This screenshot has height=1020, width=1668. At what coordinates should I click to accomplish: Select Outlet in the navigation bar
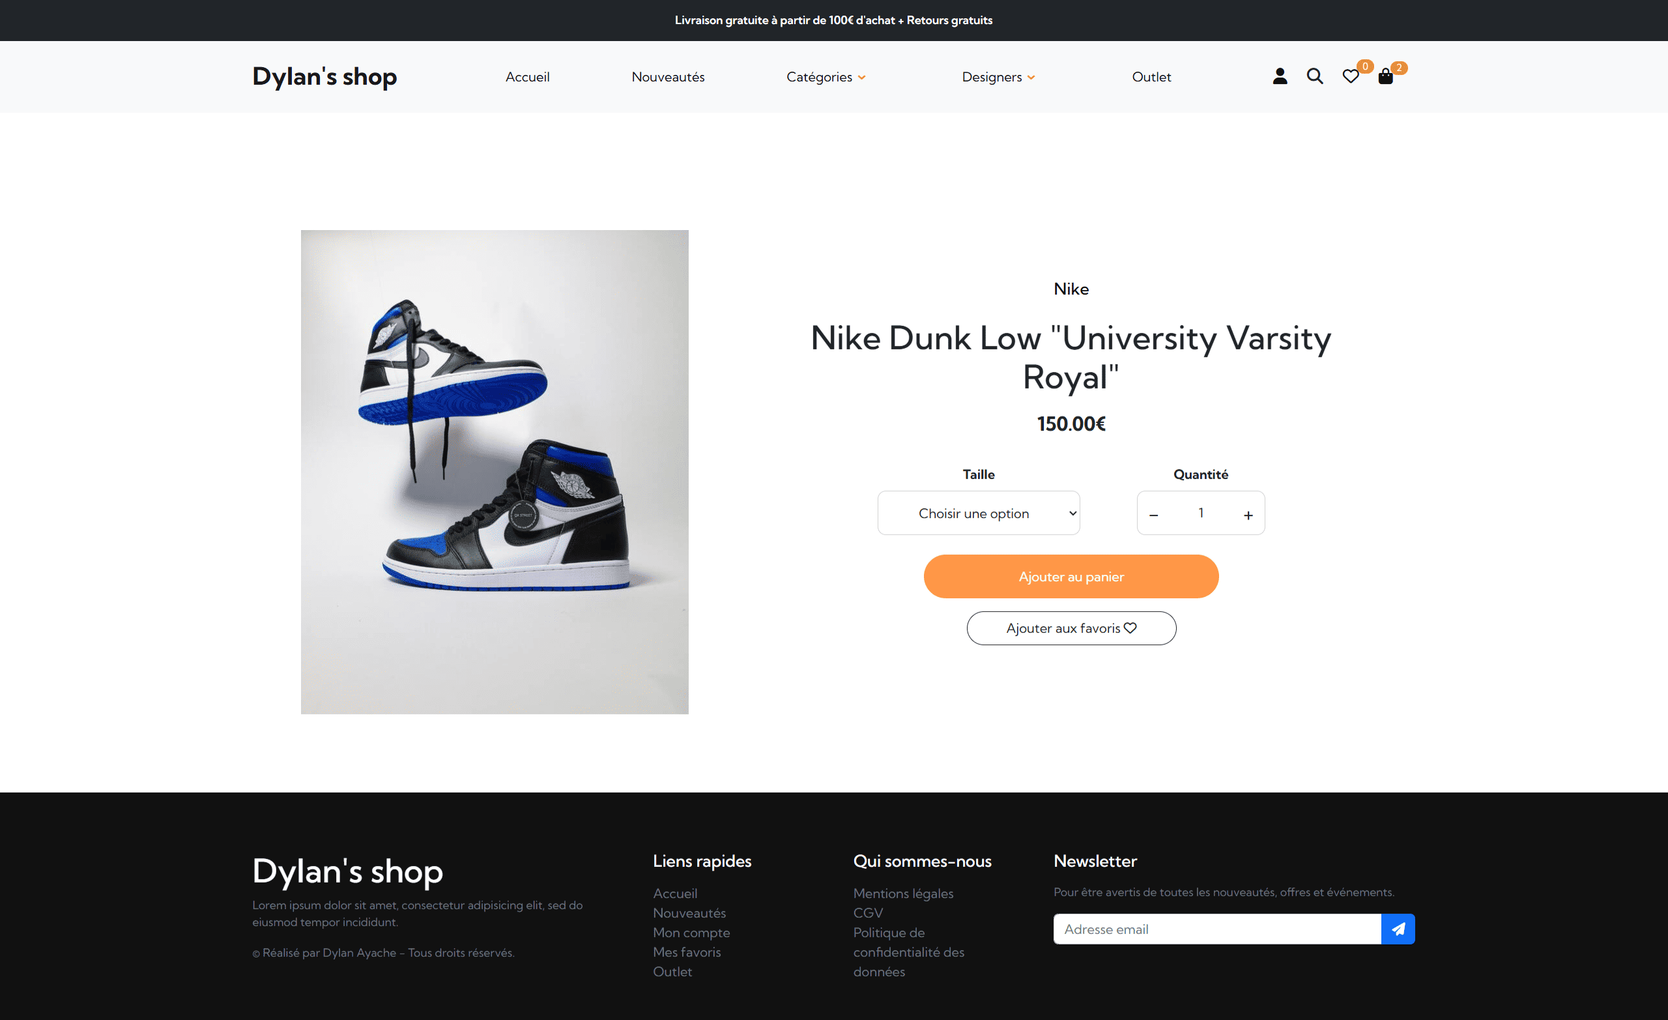click(x=1151, y=76)
